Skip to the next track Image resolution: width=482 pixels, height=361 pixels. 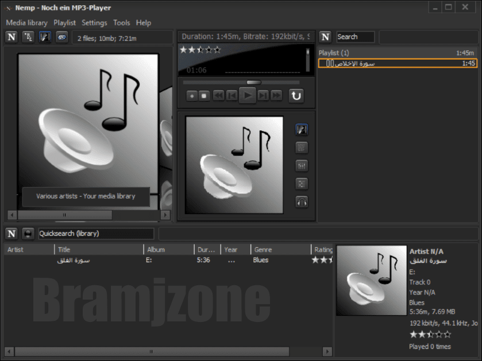coord(263,96)
